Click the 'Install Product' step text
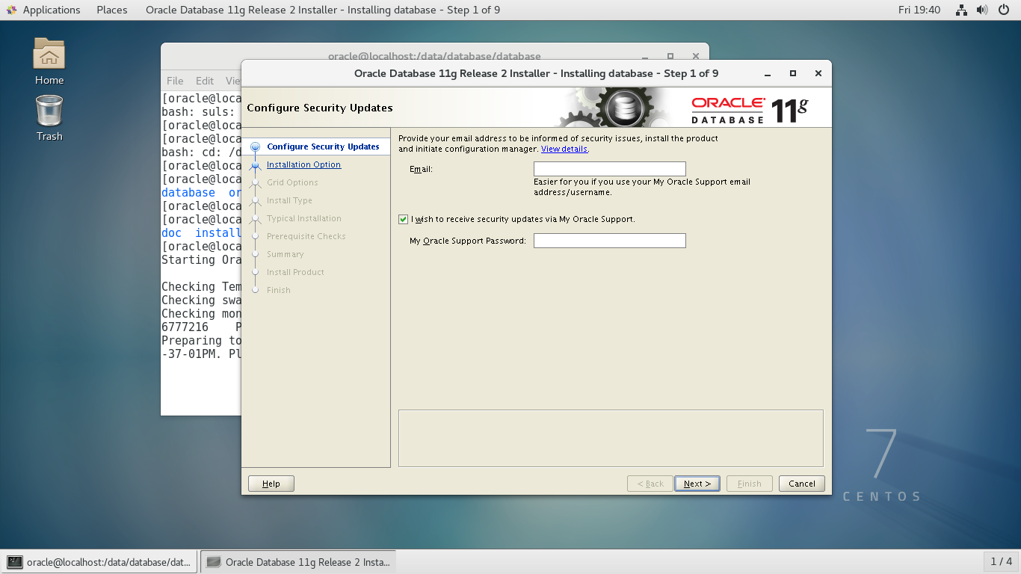This screenshot has width=1021, height=574. 295,272
